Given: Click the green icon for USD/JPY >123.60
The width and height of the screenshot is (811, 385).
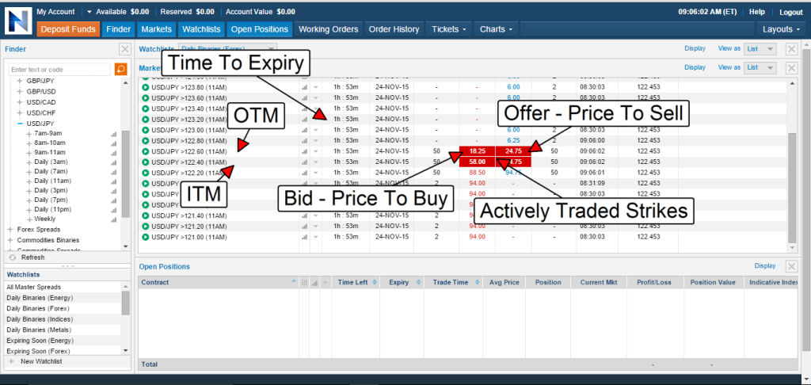Looking at the screenshot, I should pyautogui.click(x=146, y=97).
